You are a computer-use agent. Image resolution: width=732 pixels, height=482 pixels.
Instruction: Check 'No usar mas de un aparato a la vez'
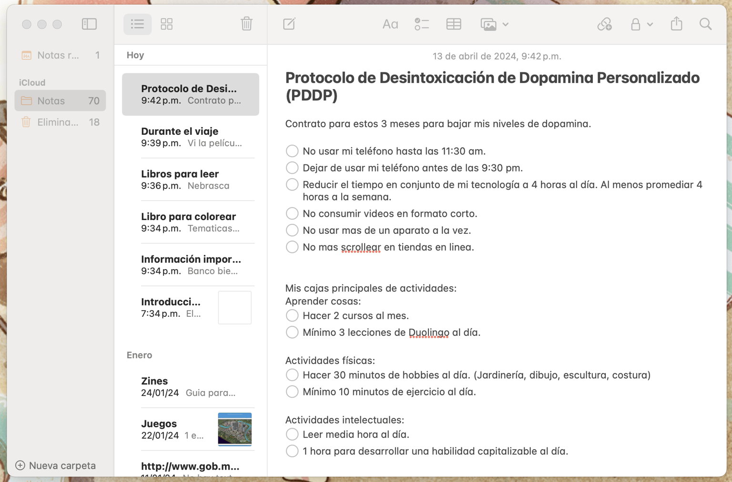click(292, 230)
